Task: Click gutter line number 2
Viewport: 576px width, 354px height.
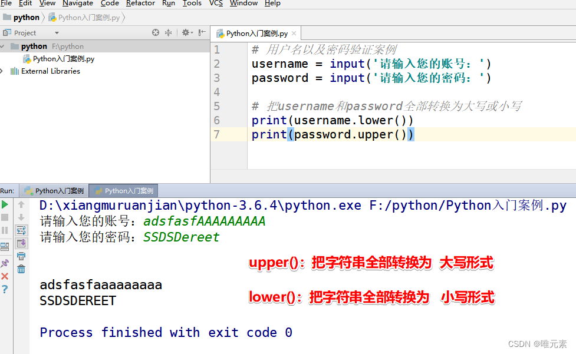Action: [x=217, y=64]
